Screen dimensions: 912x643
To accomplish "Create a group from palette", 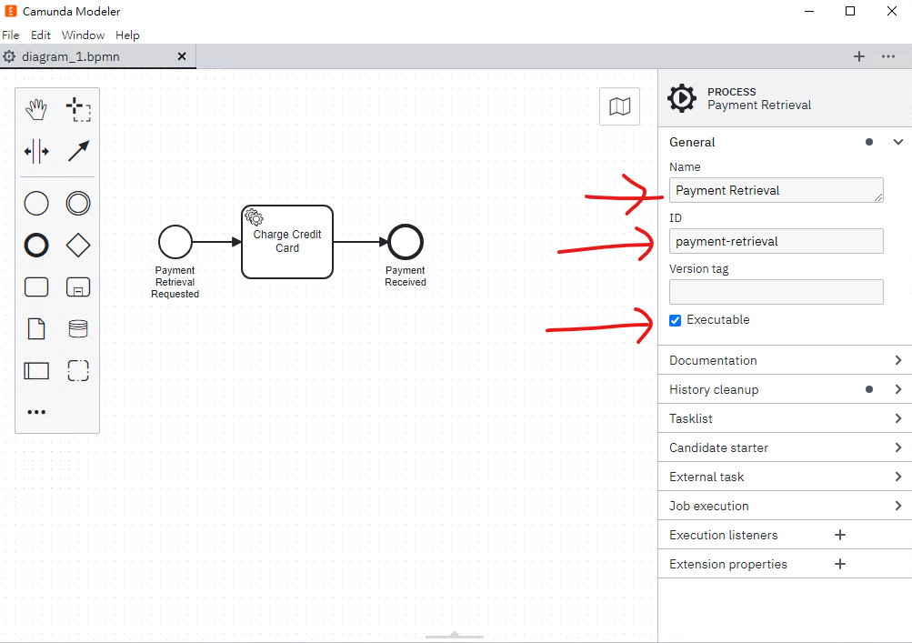I will (x=78, y=371).
